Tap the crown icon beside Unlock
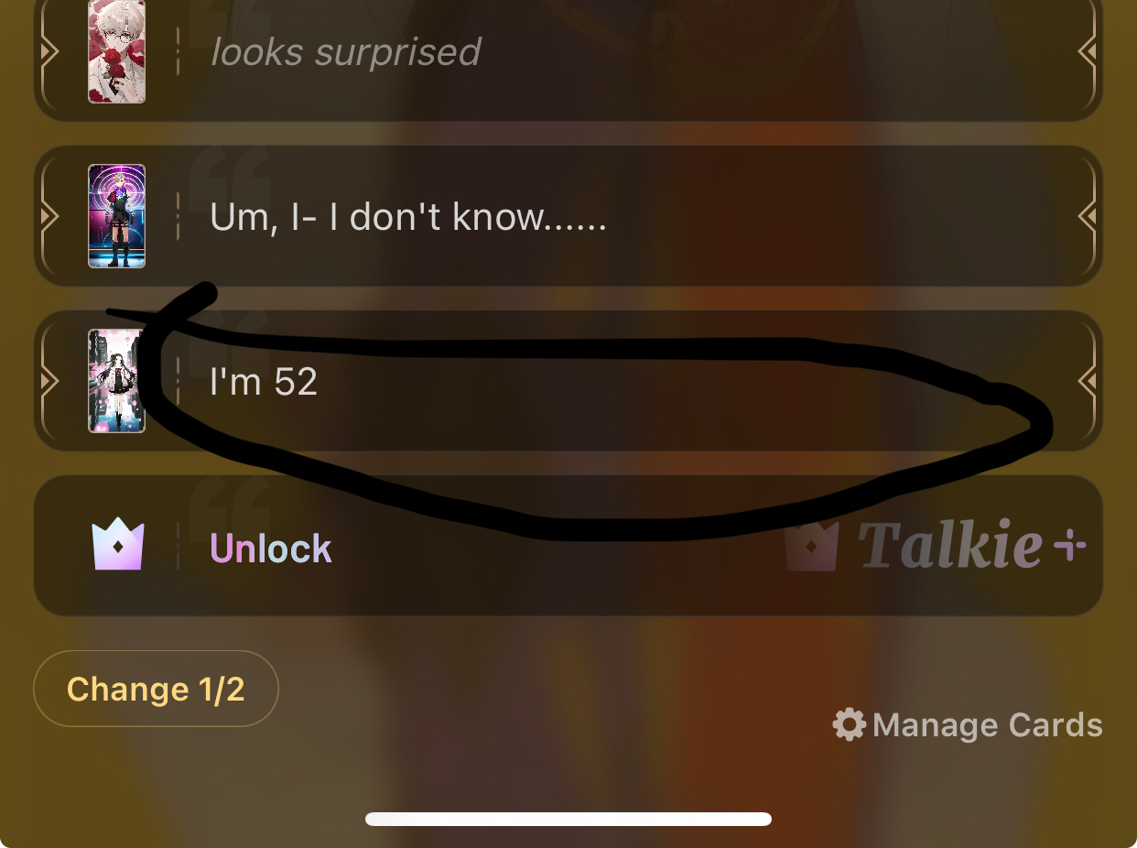The image size is (1137, 848). (118, 546)
